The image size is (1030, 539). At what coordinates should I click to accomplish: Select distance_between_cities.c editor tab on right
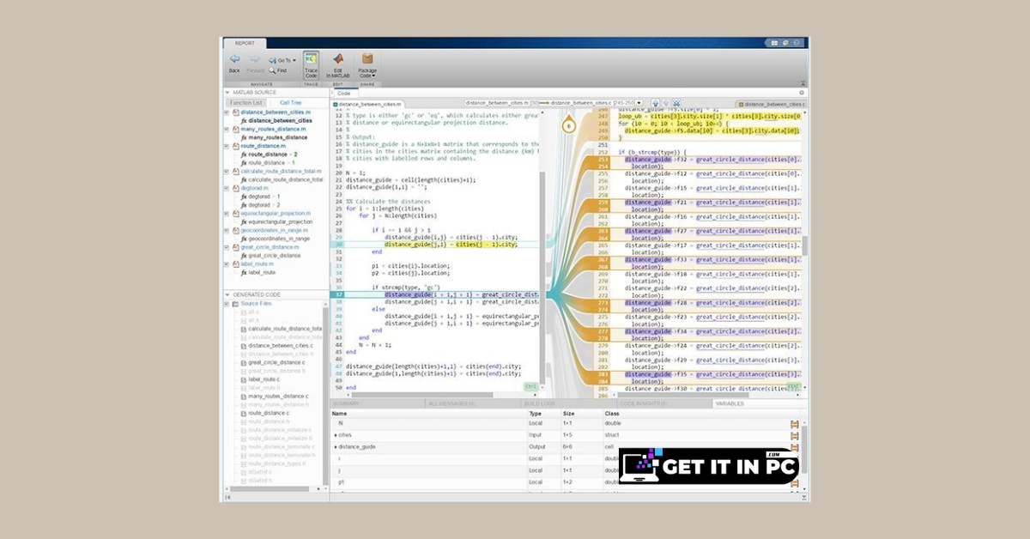click(x=771, y=103)
